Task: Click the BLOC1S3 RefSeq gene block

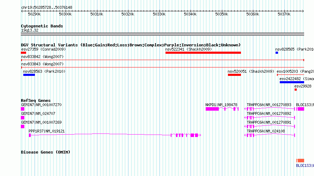Action: coord(300,109)
